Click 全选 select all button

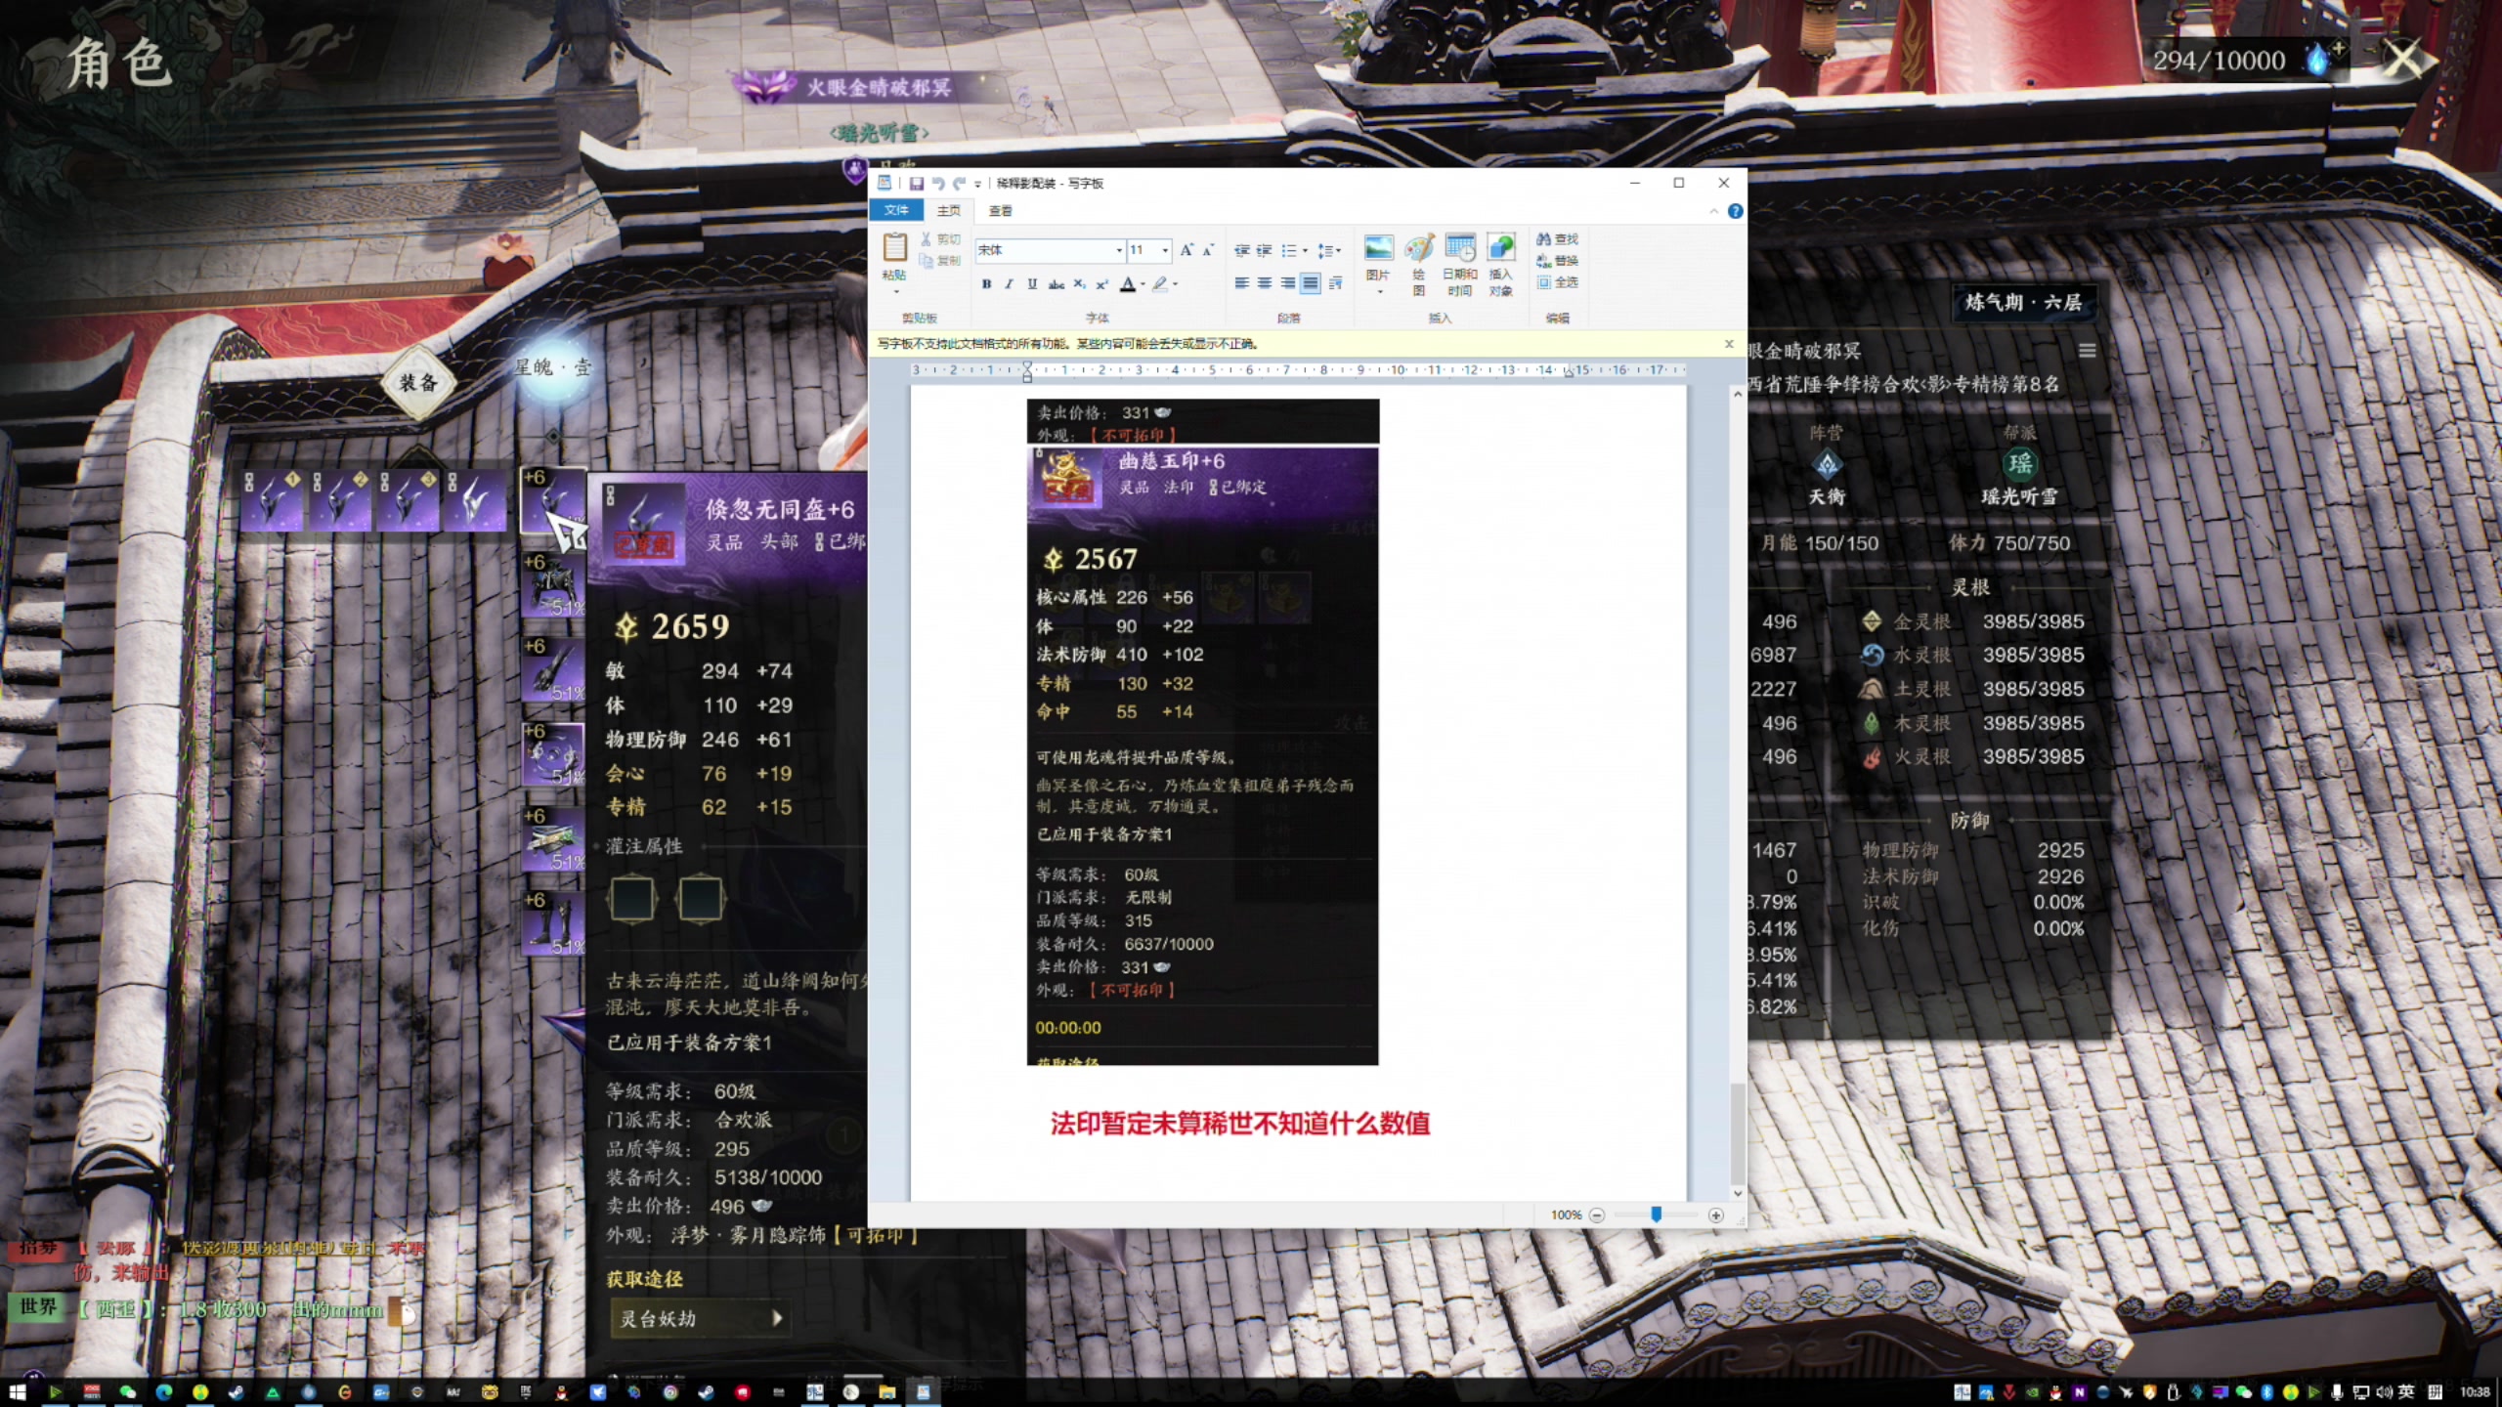[x=1557, y=282]
